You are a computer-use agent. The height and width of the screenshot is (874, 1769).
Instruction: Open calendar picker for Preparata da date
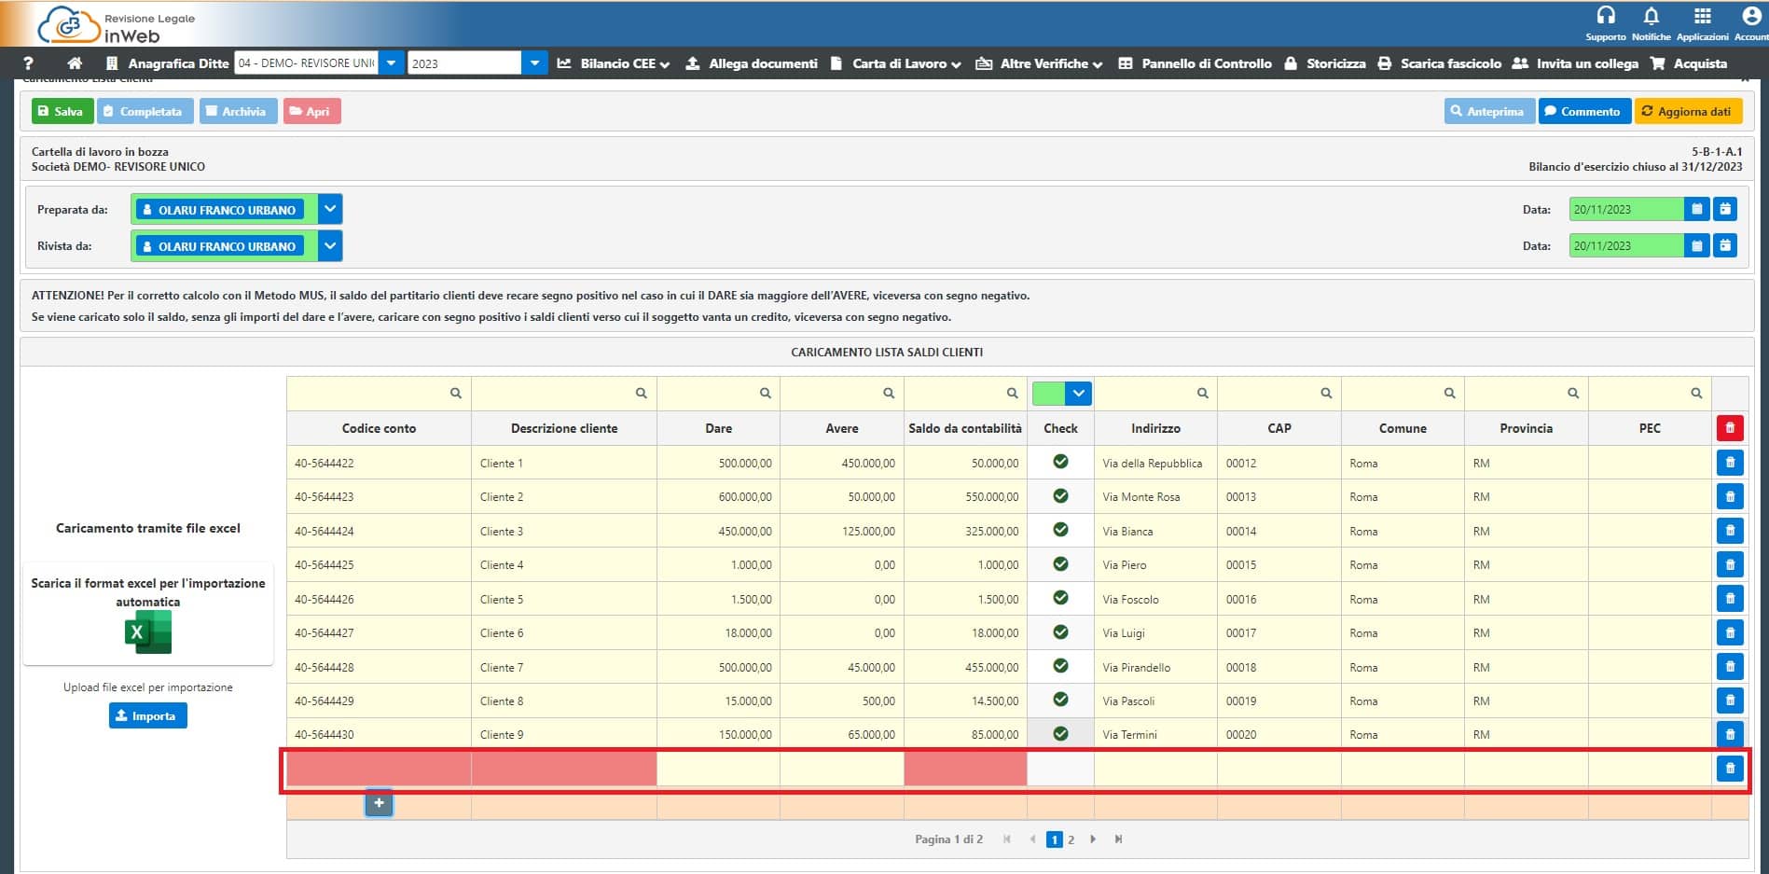click(x=1697, y=209)
